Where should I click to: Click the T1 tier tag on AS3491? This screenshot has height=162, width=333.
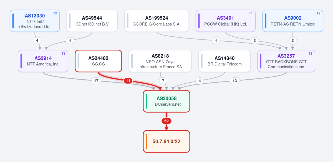coord(251,13)
